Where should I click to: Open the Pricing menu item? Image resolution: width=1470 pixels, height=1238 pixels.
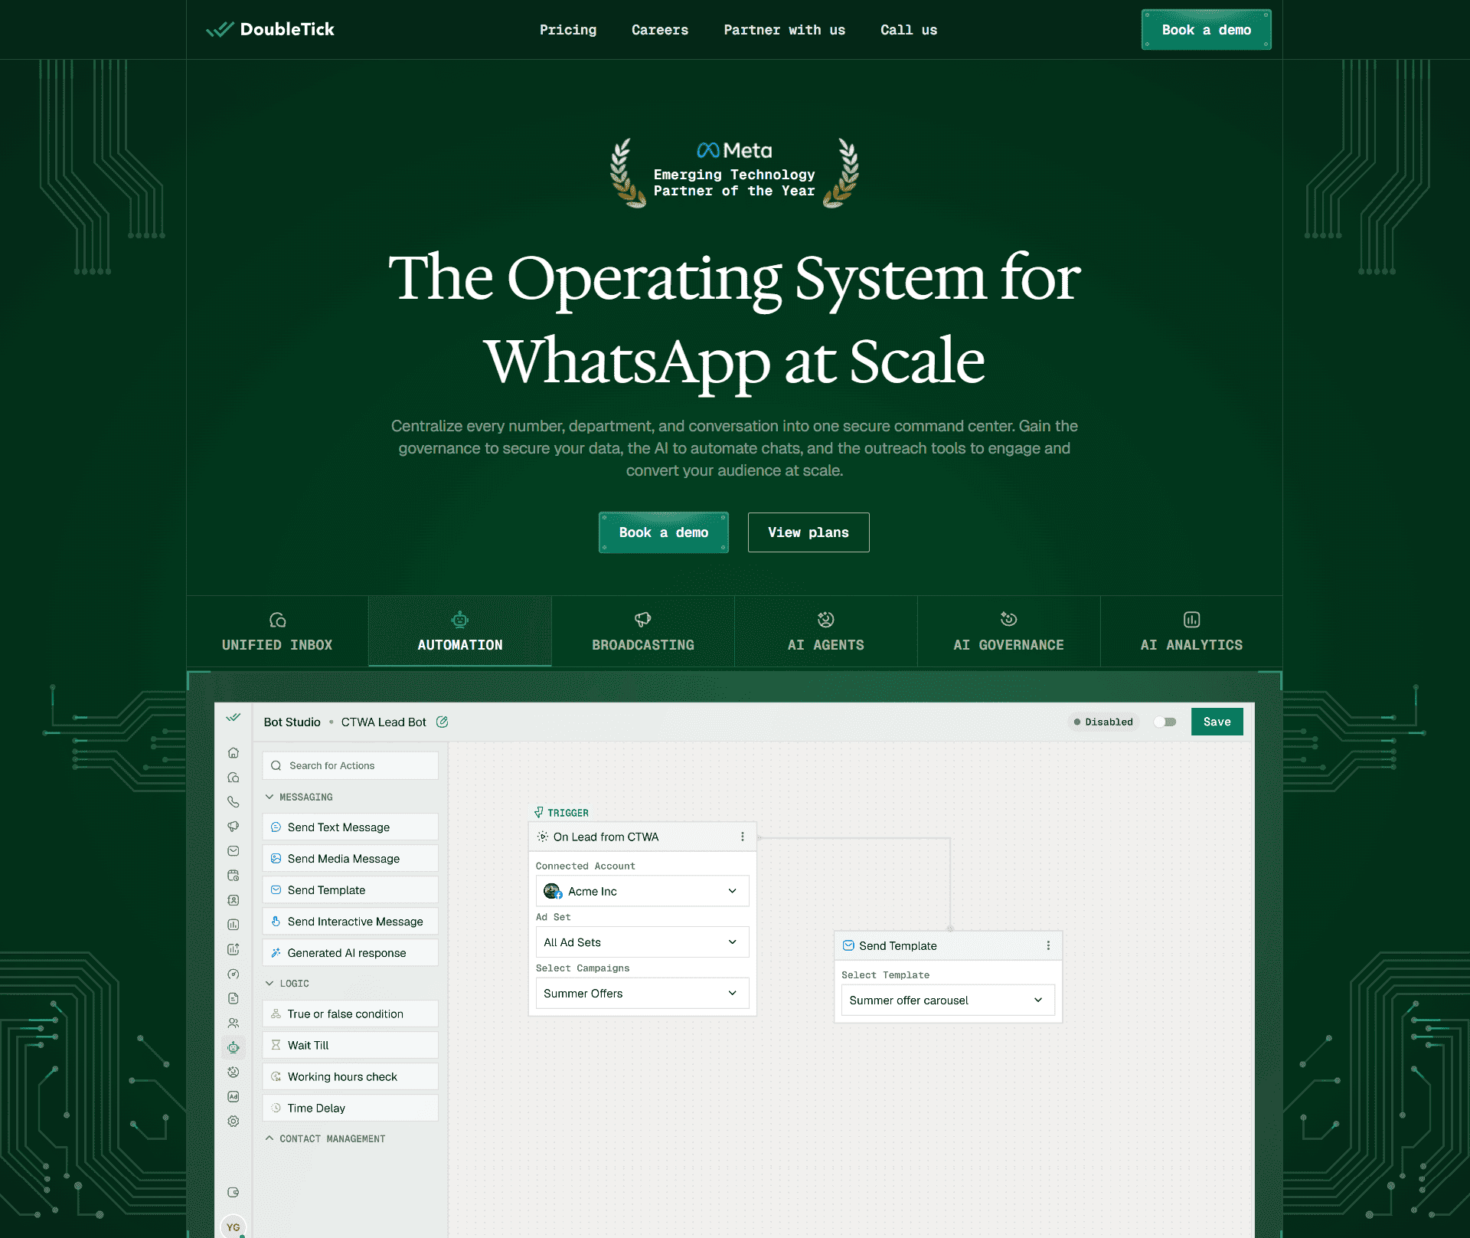567,30
